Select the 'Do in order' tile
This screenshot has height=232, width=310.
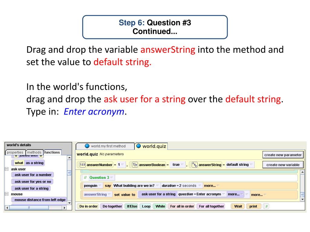pyautogui.click(x=88, y=206)
